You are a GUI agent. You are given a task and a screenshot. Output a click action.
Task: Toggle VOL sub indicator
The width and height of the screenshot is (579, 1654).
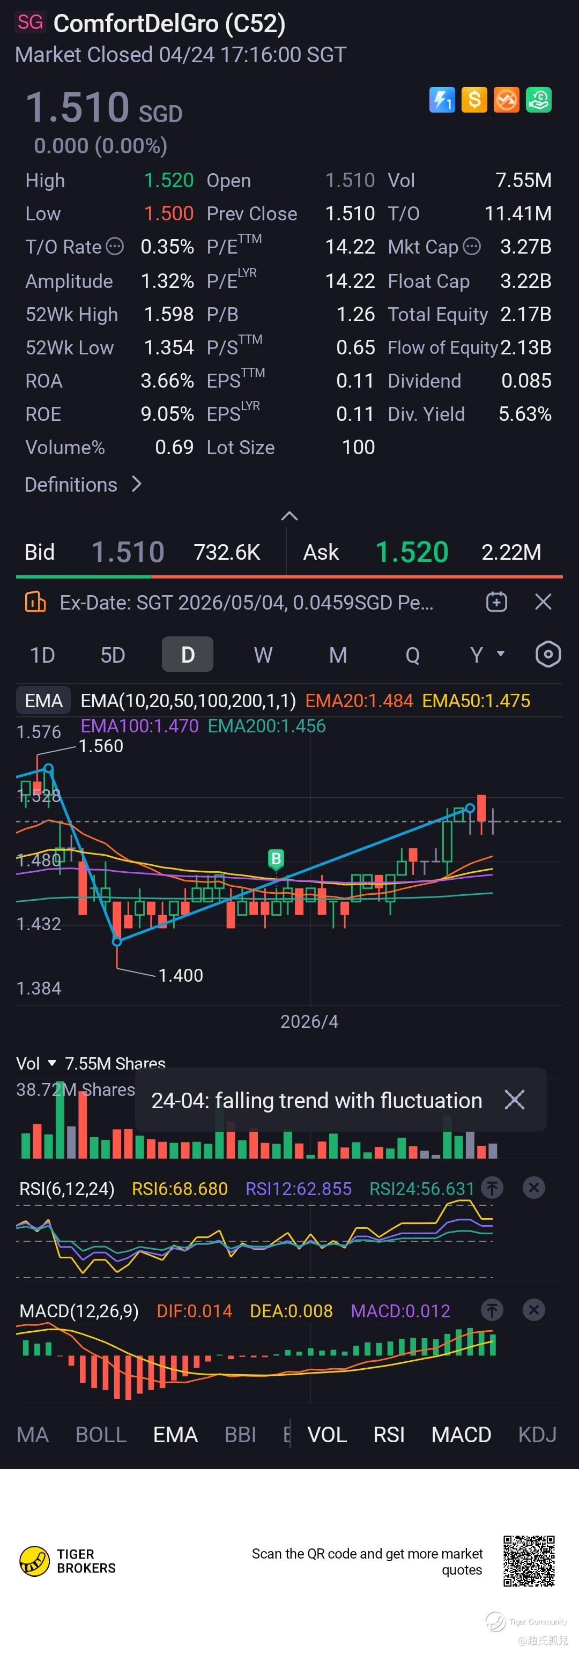328,1434
